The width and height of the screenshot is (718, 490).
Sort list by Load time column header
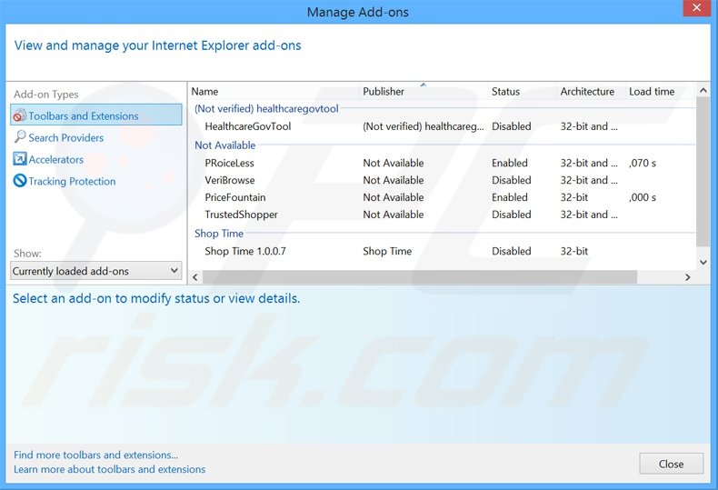coord(661,91)
